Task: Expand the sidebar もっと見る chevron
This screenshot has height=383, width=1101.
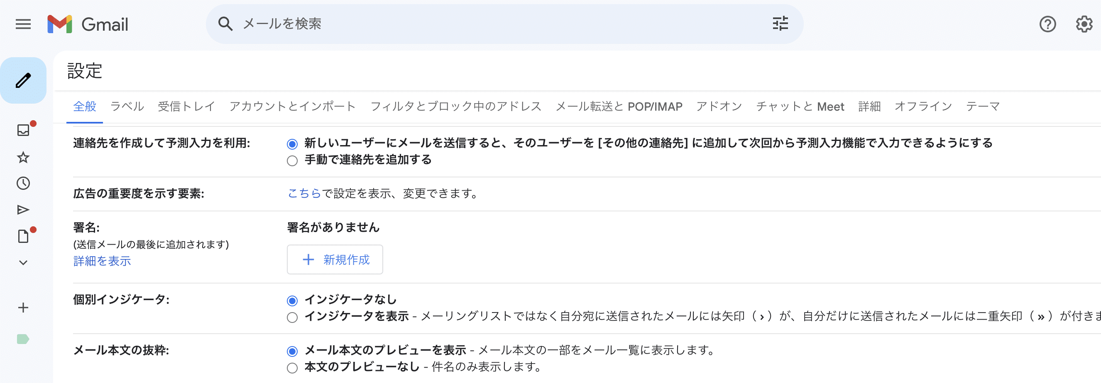Action: (x=23, y=262)
